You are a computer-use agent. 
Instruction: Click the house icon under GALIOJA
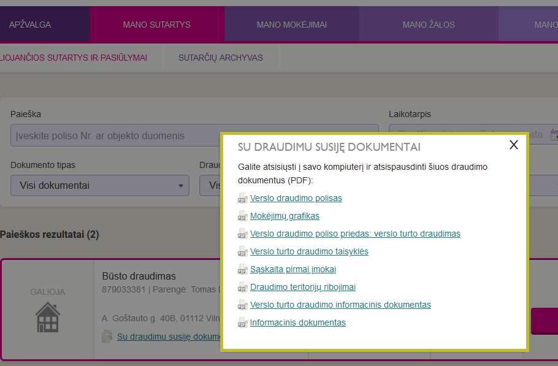48,318
